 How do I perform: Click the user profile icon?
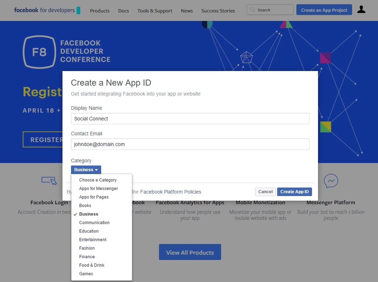(x=361, y=10)
